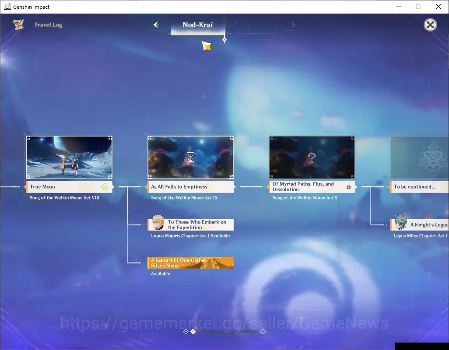Click 'Lupus Majoris Chapter: Act I Available' text

(x=190, y=236)
